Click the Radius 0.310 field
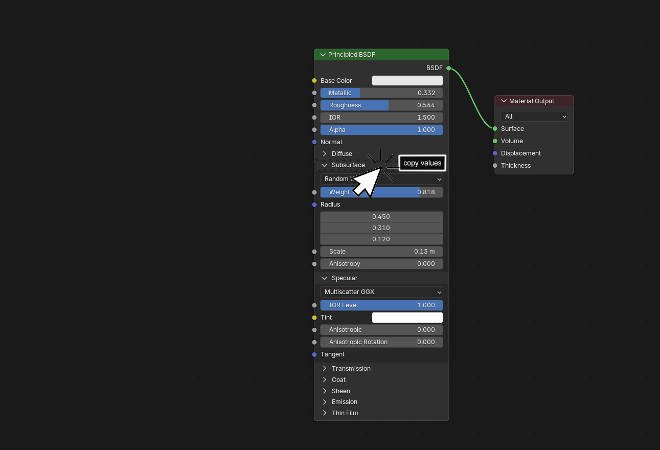Screen dimensions: 660x450 pos(381,228)
